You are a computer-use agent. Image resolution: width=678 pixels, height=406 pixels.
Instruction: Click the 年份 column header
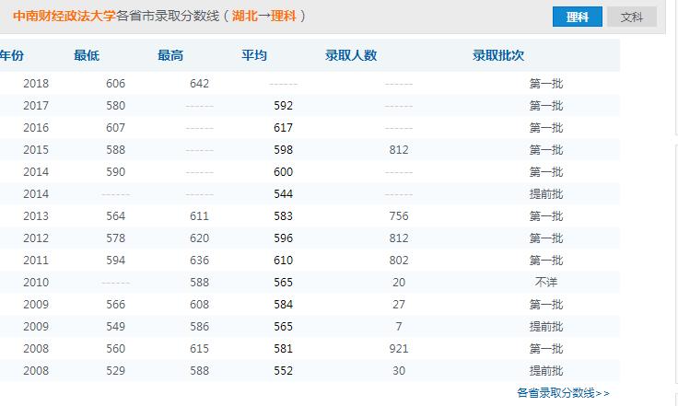pyautogui.click(x=12, y=55)
